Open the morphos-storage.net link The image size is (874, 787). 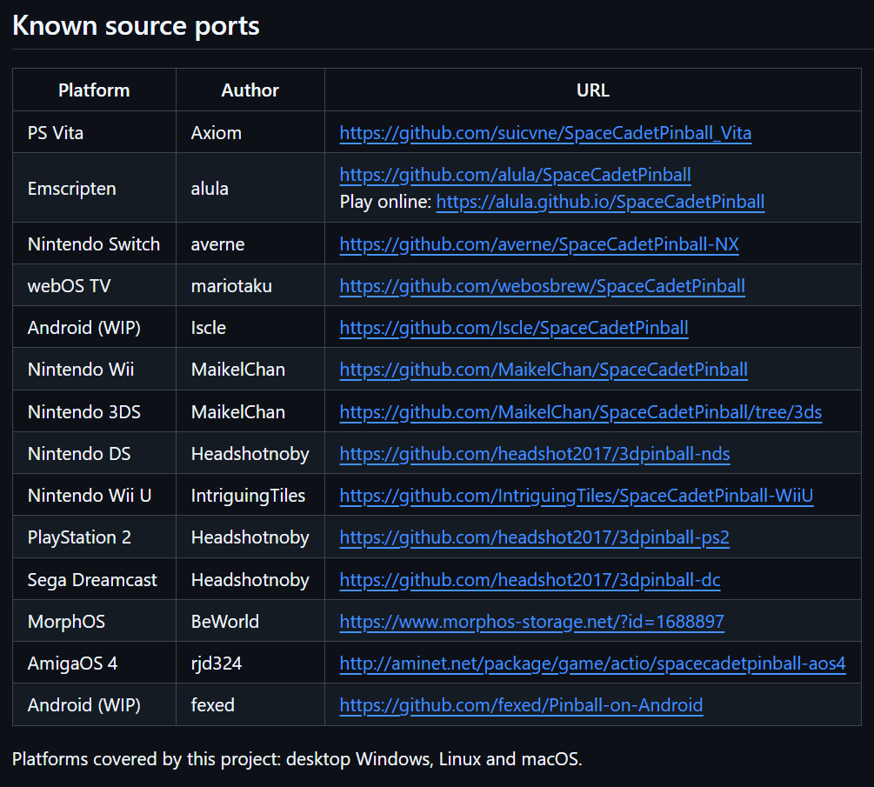(x=531, y=622)
